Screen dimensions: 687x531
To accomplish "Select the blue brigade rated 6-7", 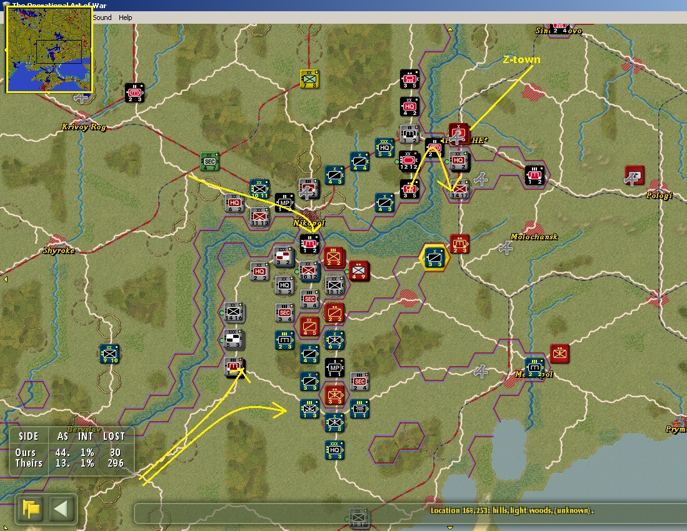I will pos(334,340).
